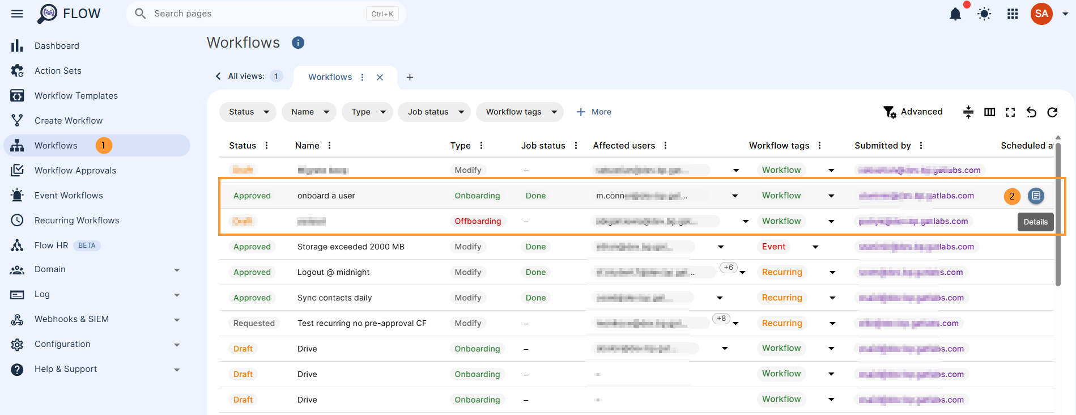Click the Requested status chip

[x=254, y=323]
